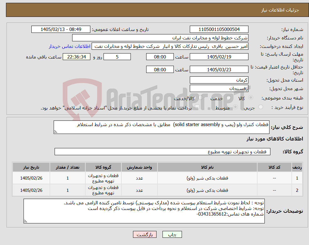Click item name in row 2

click(x=207, y=190)
